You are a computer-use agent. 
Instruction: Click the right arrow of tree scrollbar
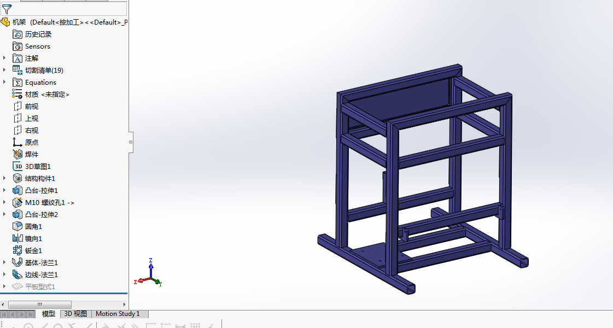[124, 304]
